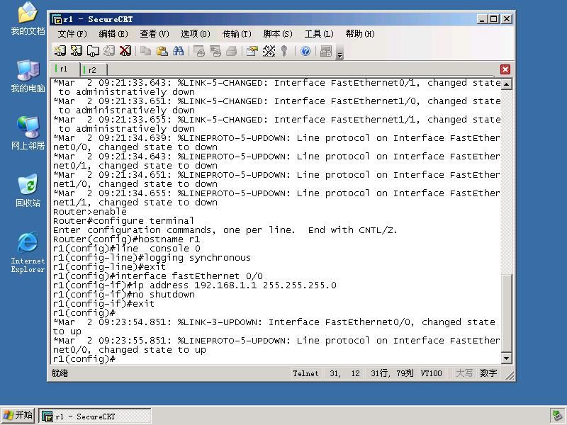Switch to the r1 session tab
The width and height of the screenshot is (567, 425).
pos(64,69)
